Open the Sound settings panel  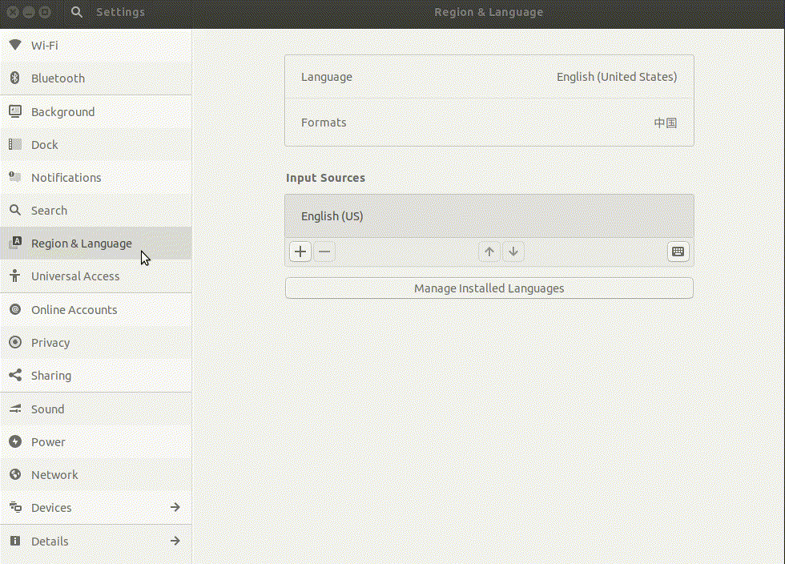click(x=95, y=409)
